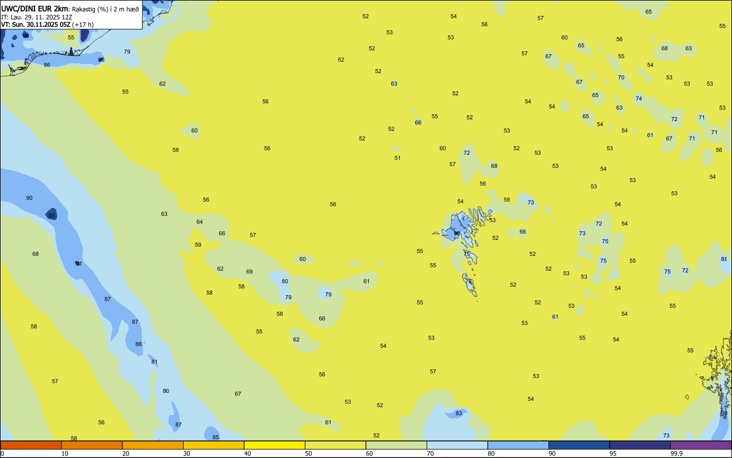Click the 'VT: Sun. 30.11.2025 05Z' valid time
732x458 pixels.
point(36,25)
